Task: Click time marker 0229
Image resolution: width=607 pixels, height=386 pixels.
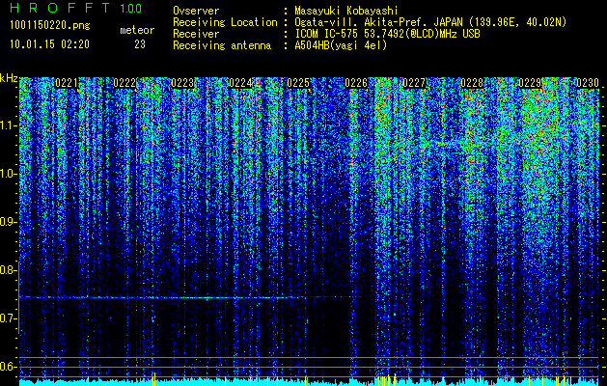Action: (x=530, y=83)
